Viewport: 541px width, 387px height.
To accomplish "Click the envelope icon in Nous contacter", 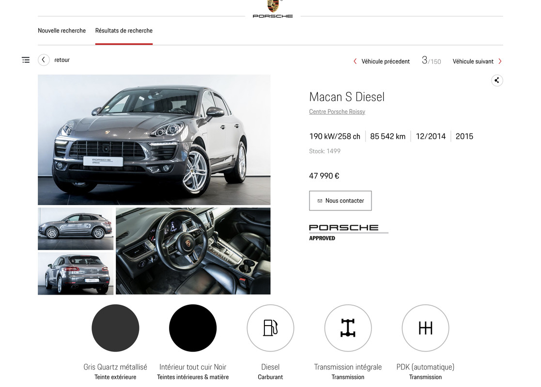I will (x=320, y=201).
